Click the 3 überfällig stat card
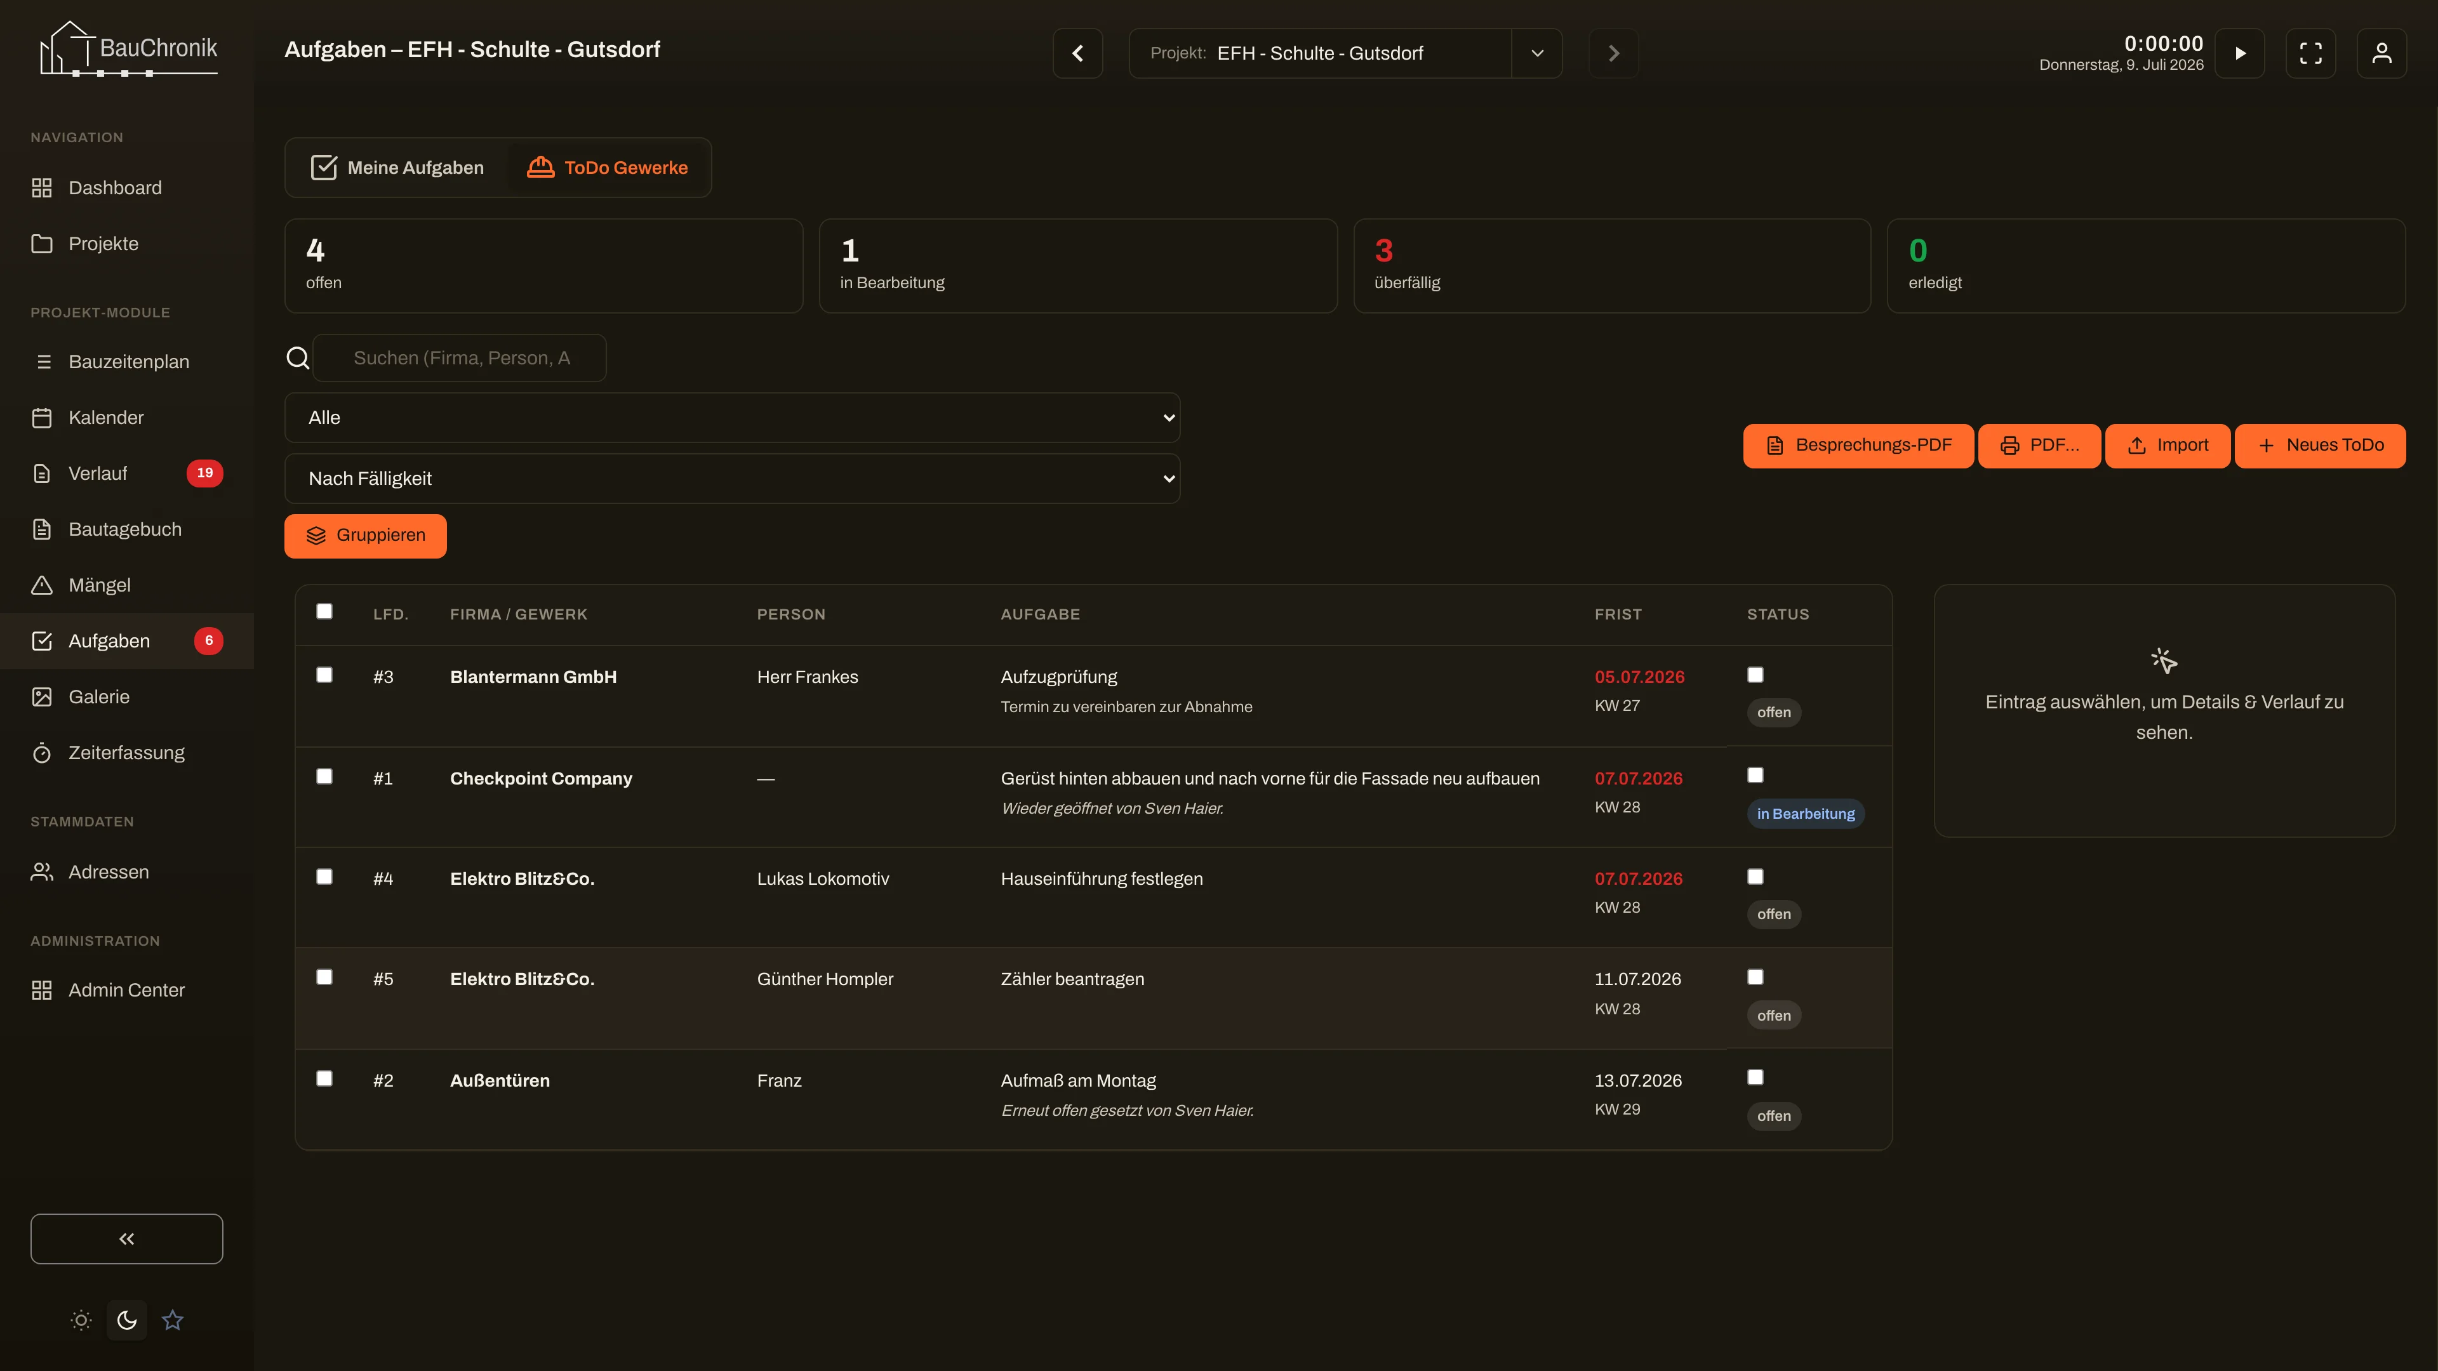Screen dimensions: 2438x1371 (1613, 266)
